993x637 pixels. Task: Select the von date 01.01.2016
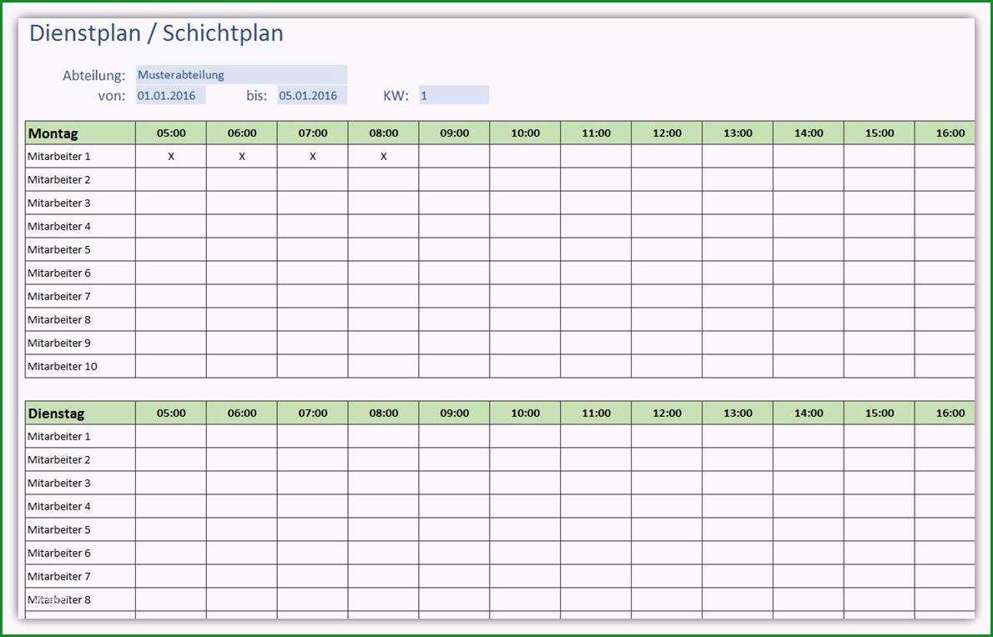tap(171, 96)
